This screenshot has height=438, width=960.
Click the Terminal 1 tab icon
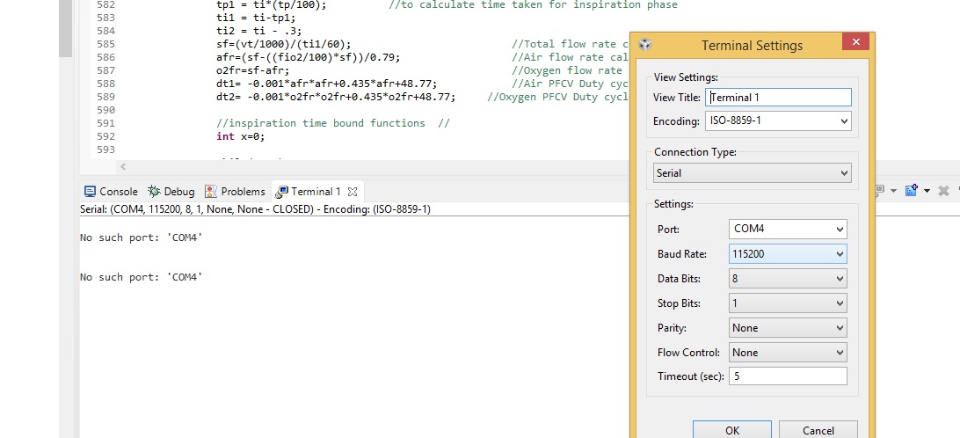[281, 192]
